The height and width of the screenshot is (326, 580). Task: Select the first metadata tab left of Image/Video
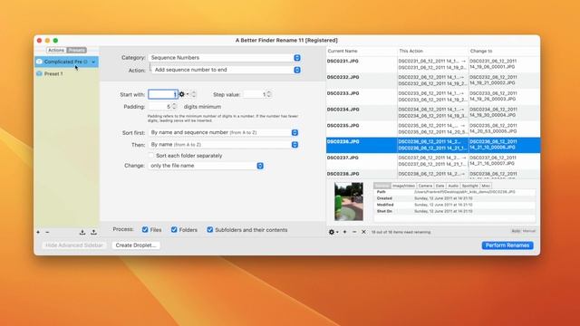pyautogui.click(x=382, y=186)
